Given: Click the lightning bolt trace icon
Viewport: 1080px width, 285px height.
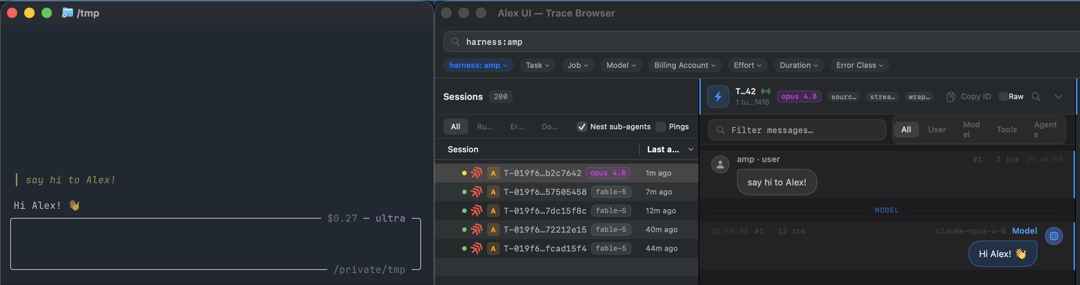Looking at the screenshot, I should (x=718, y=97).
